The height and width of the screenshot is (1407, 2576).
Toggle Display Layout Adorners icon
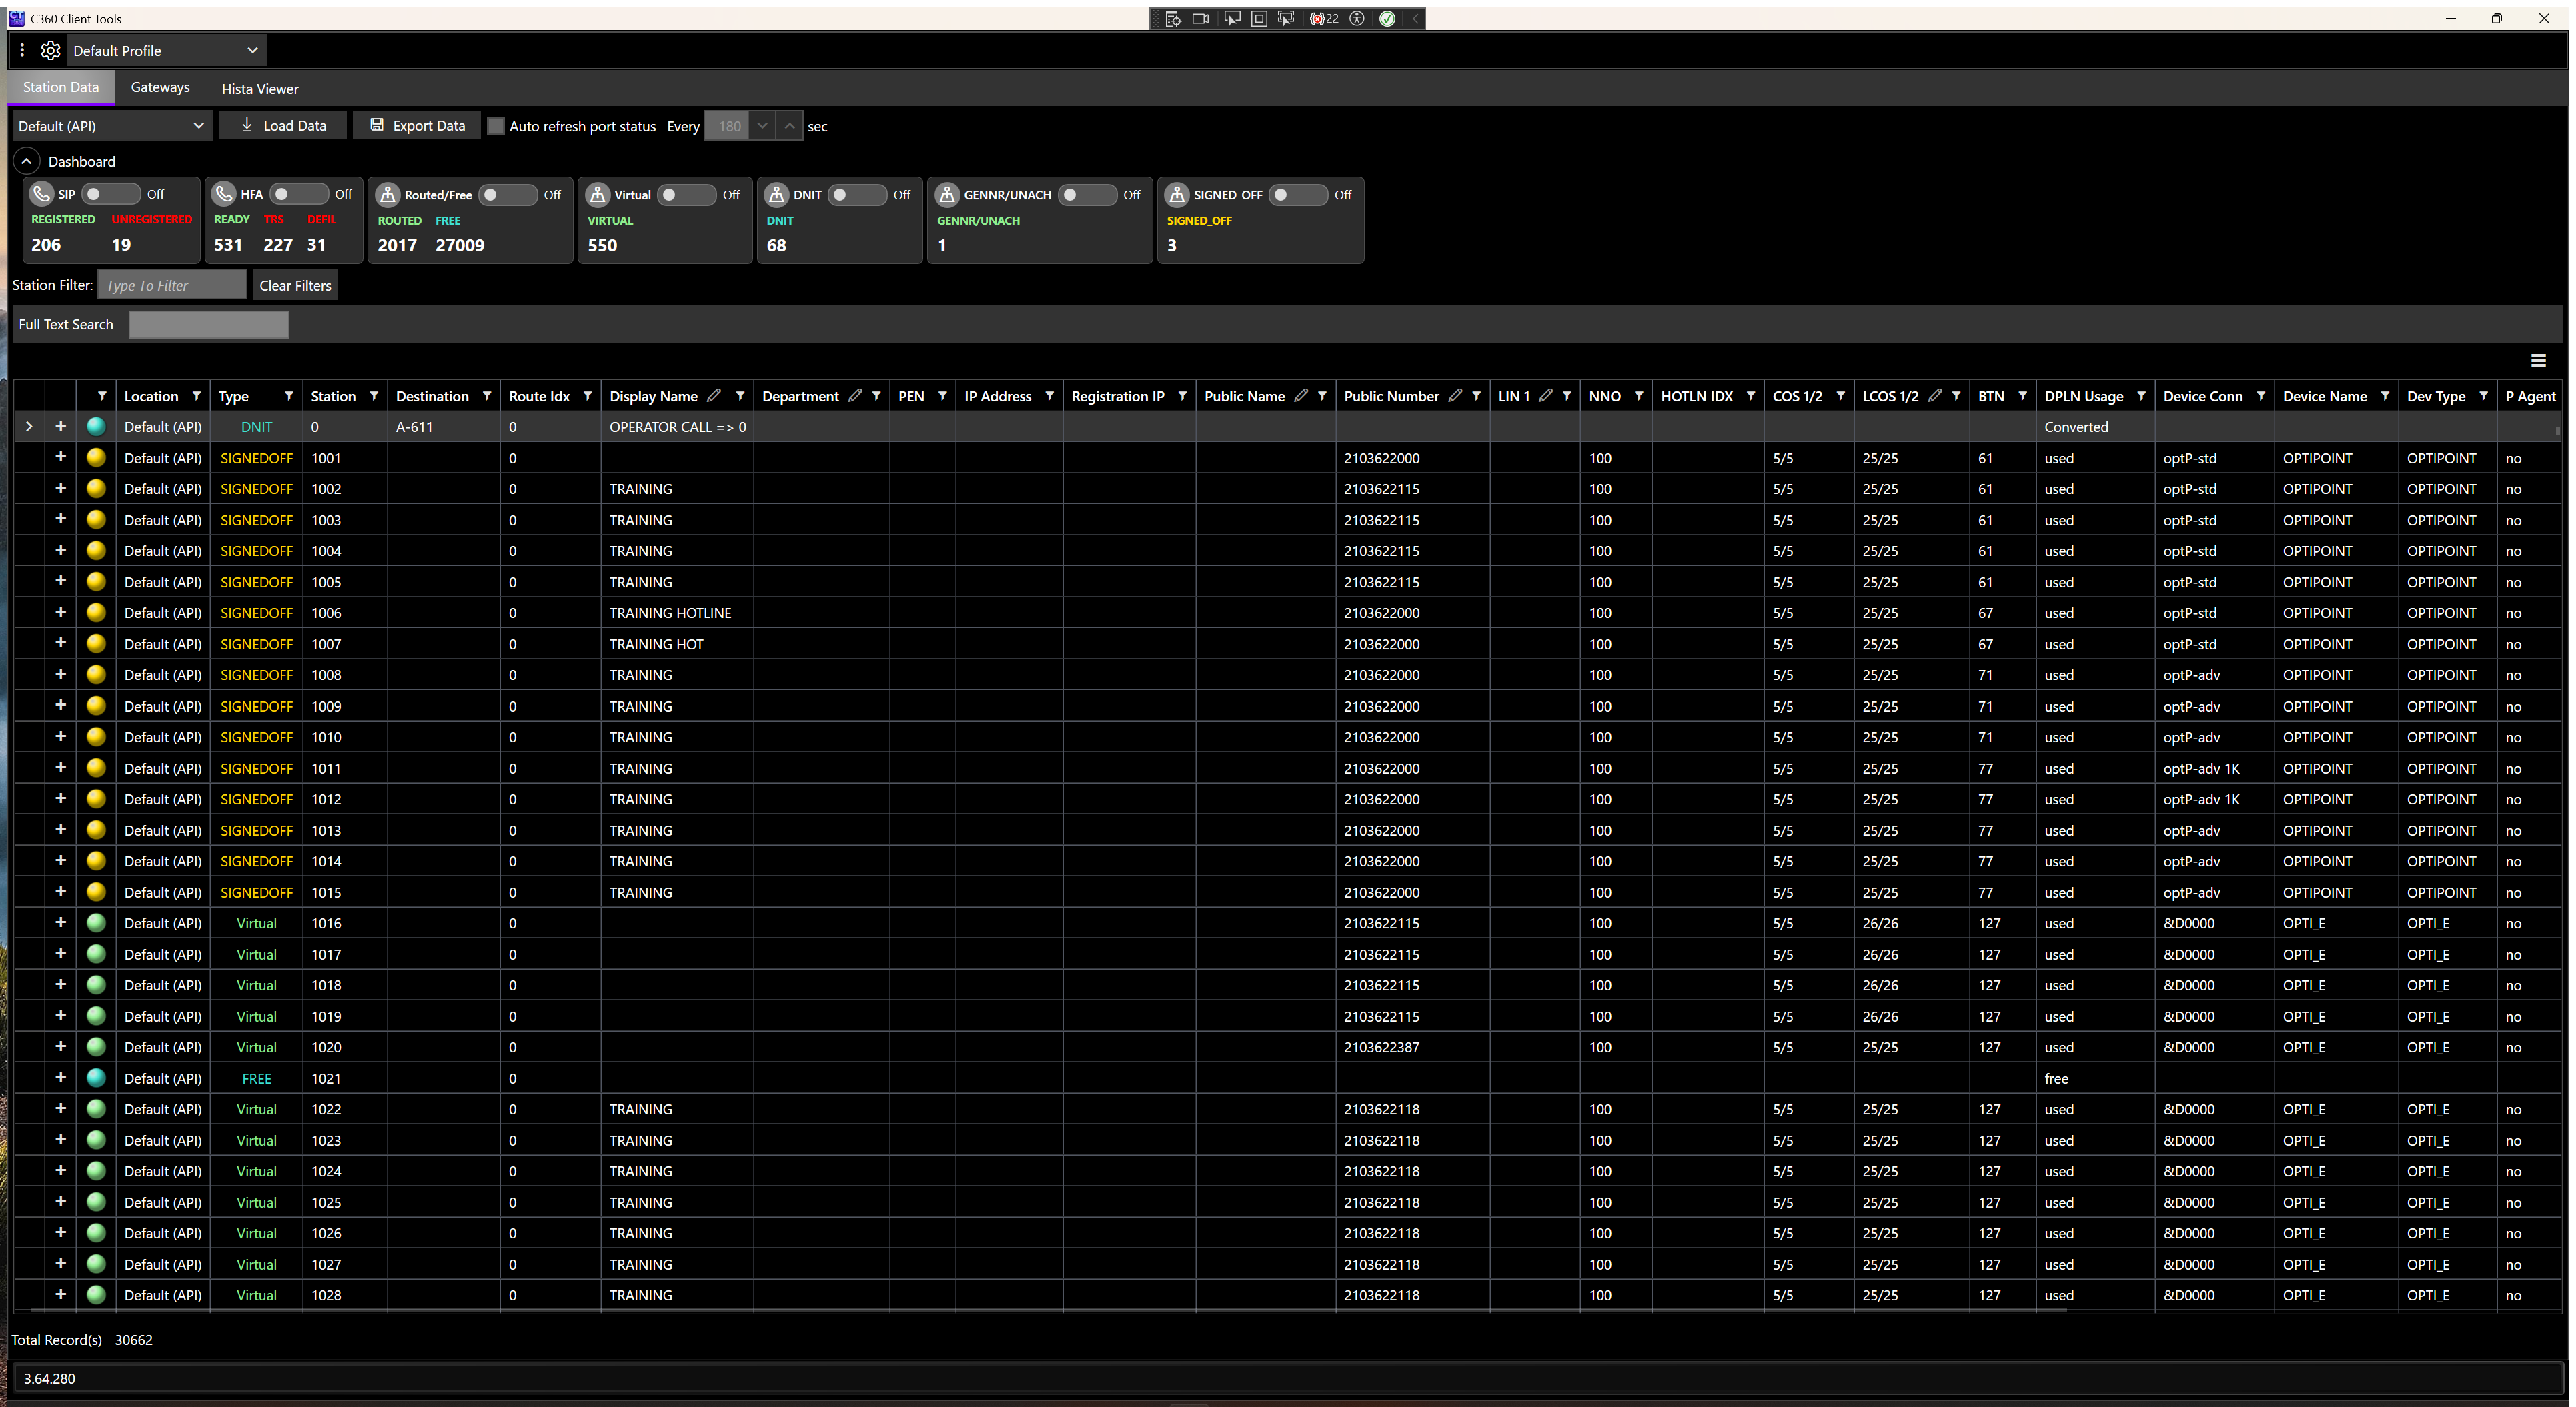pyautogui.click(x=1259, y=18)
